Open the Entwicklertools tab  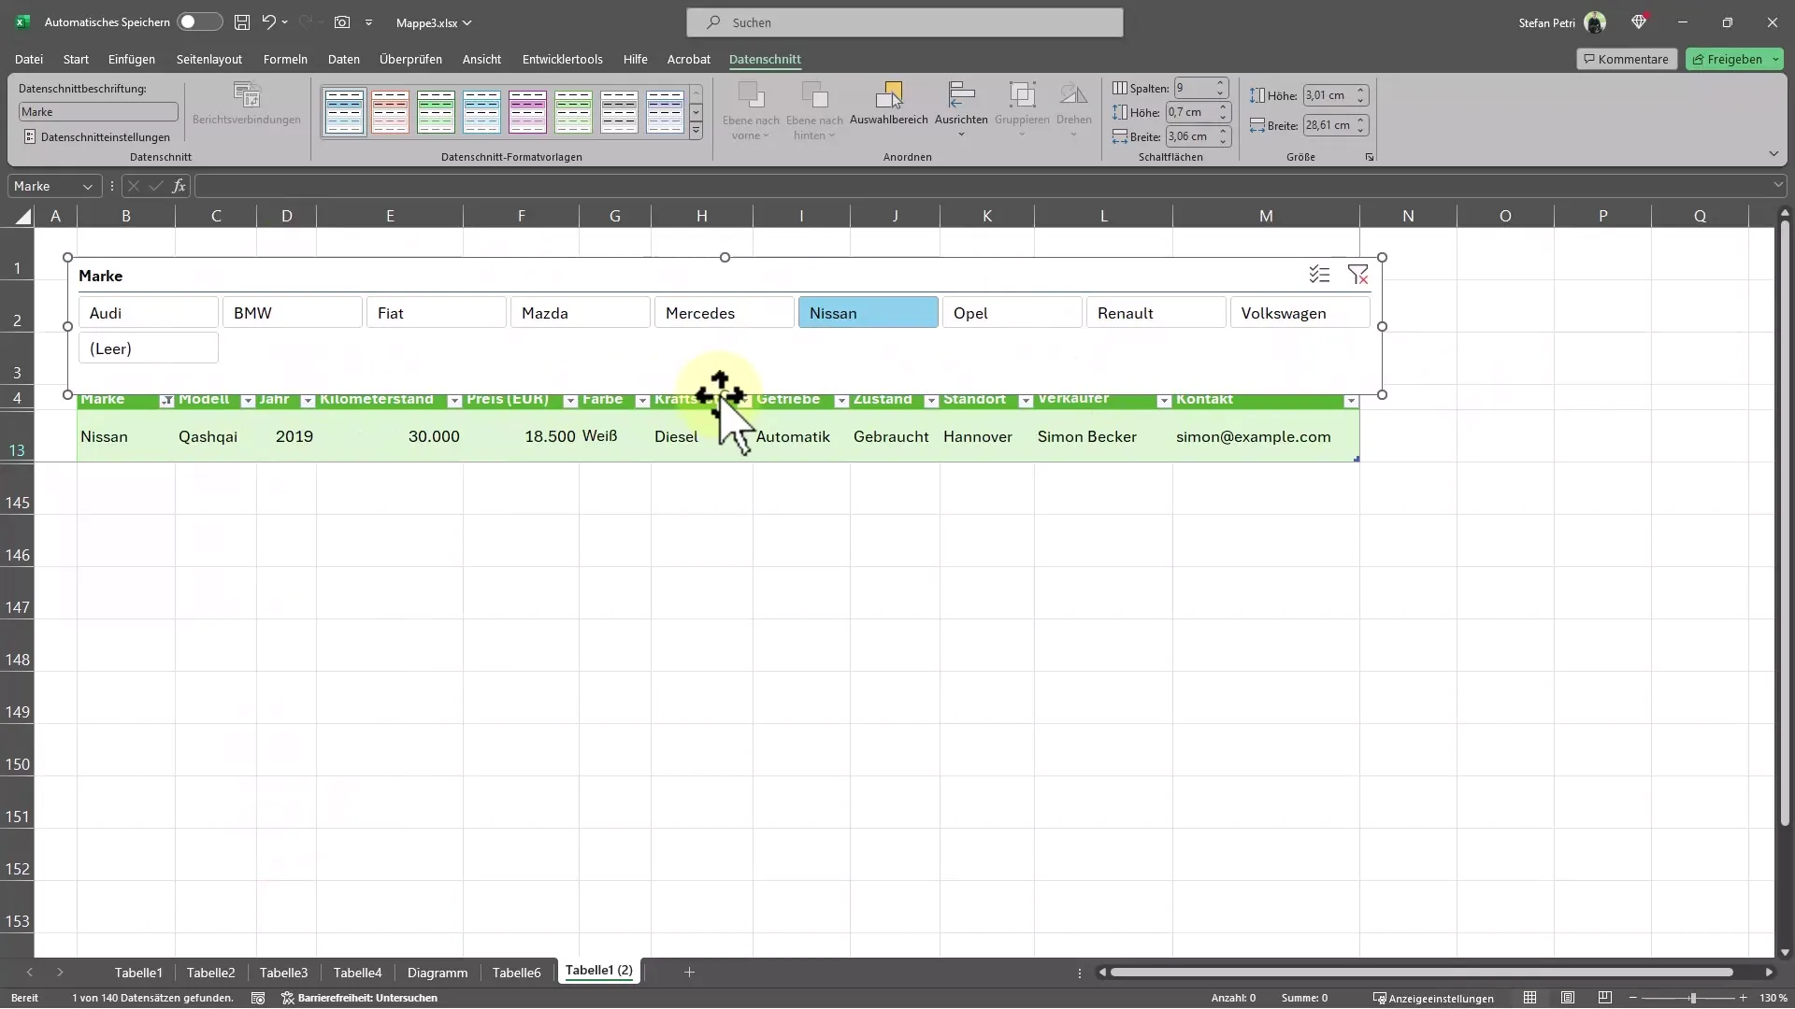click(x=563, y=59)
